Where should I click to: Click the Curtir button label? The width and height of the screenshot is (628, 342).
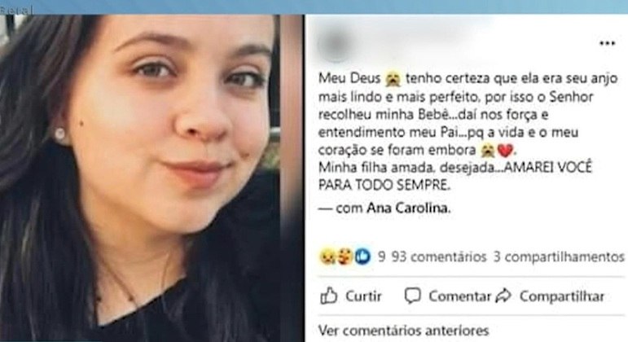point(363,296)
